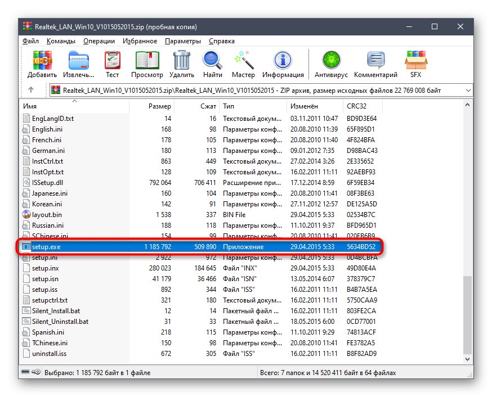Select the Russian.ini file row
Screen dimensions: 492x397
201,225
